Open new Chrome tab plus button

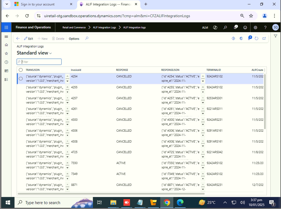point(146,4)
